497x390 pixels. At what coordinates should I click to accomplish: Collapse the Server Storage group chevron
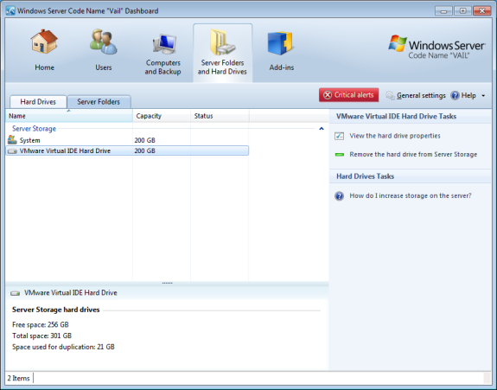[321, 129]
